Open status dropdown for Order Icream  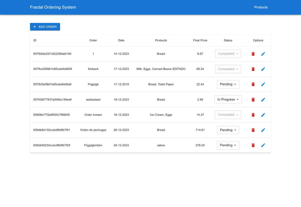228,115
